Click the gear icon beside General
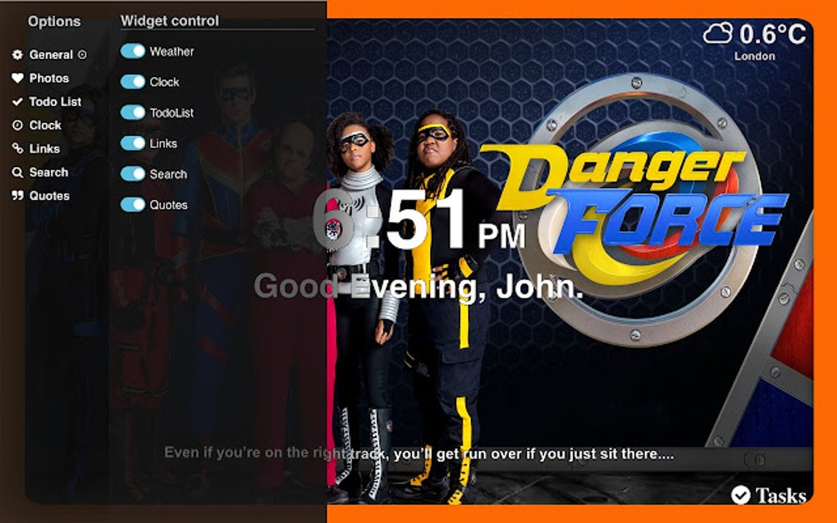This screenshot has width=837, height=523. click(17, 54)
